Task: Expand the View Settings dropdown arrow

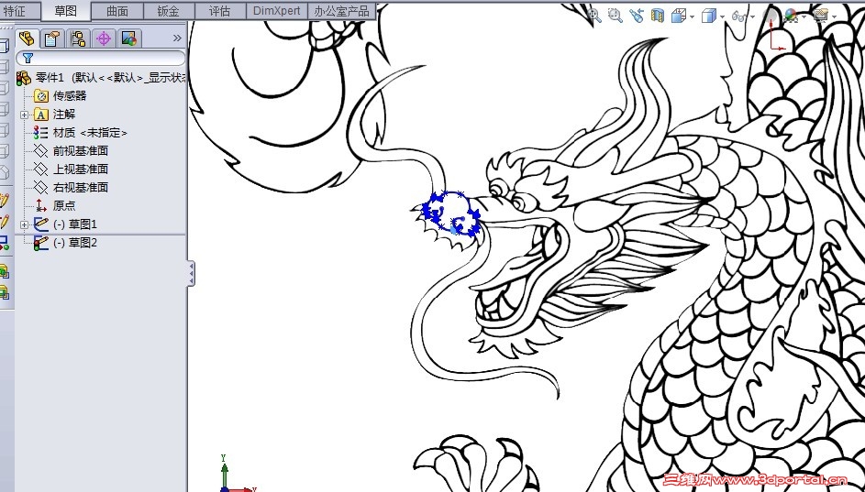Action: click(834, 17)
